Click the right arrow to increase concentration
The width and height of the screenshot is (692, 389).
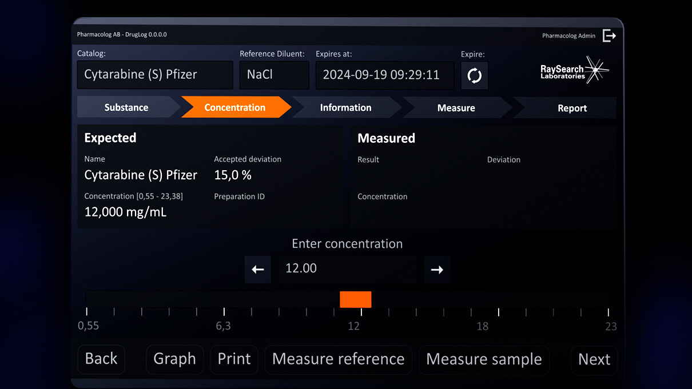[x=437, y=270]
